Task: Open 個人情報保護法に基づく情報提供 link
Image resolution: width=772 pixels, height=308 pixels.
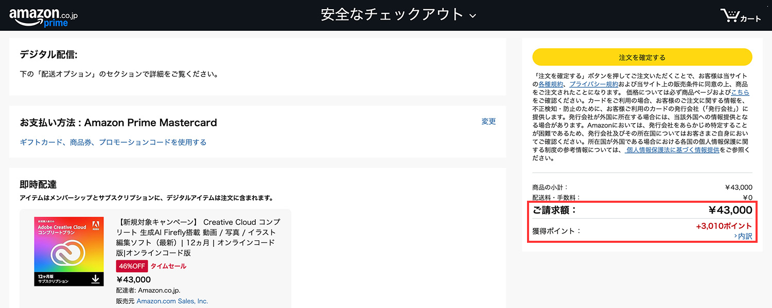Action: pos(672,150)
